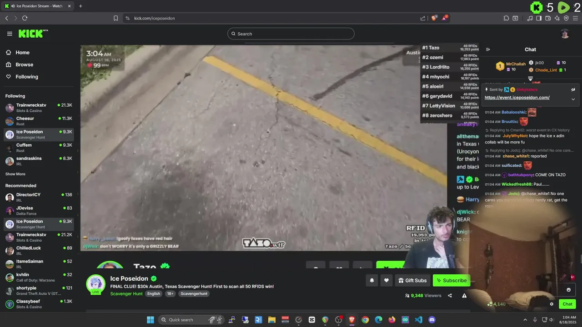Viewport: 582px width, 327px height.
Task: Open DirectorICY recommended channel
Action: coord(39,197)
